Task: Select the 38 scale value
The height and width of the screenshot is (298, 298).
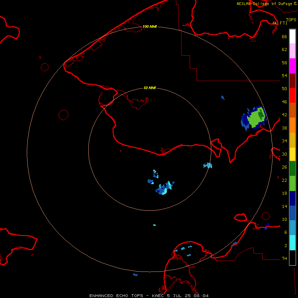Action: pos(284,128)
